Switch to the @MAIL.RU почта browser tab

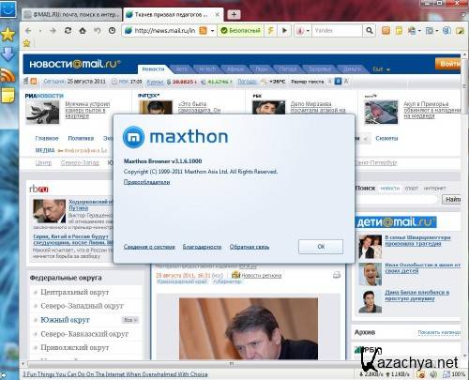tap(71, 15)
